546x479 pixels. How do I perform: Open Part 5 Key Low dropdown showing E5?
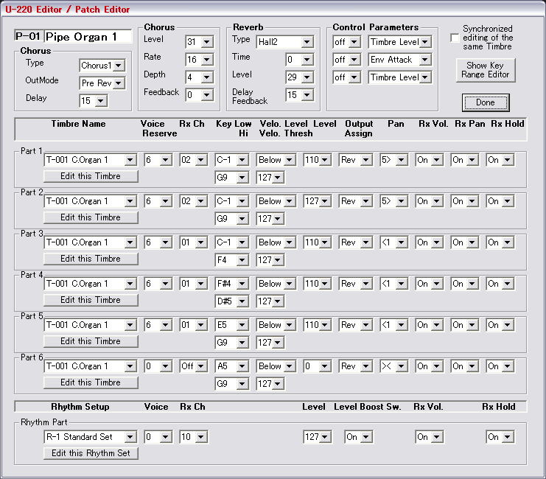(231, 325)
